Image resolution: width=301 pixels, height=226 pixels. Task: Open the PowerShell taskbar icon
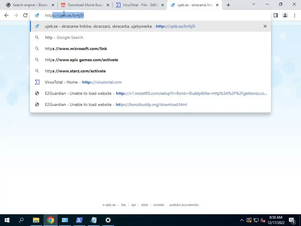(79, 220)
